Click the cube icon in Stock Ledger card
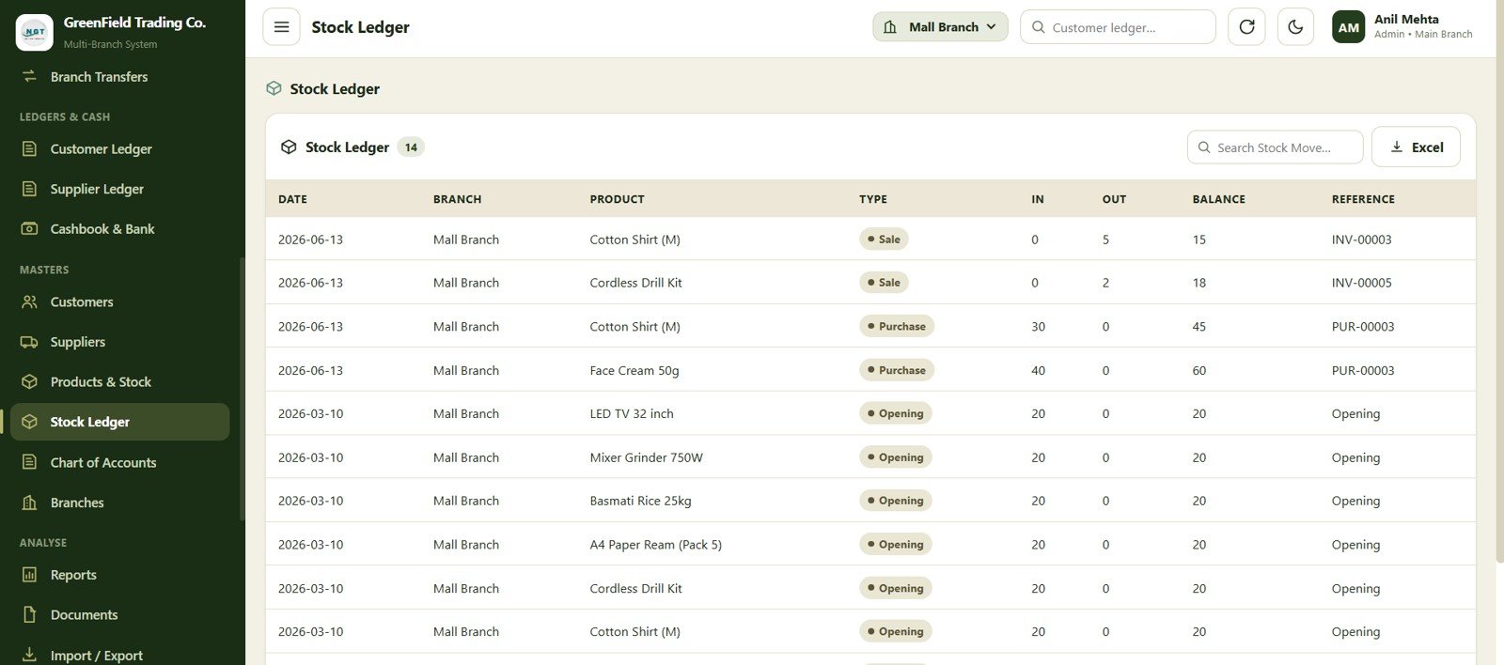 point(289,147)
